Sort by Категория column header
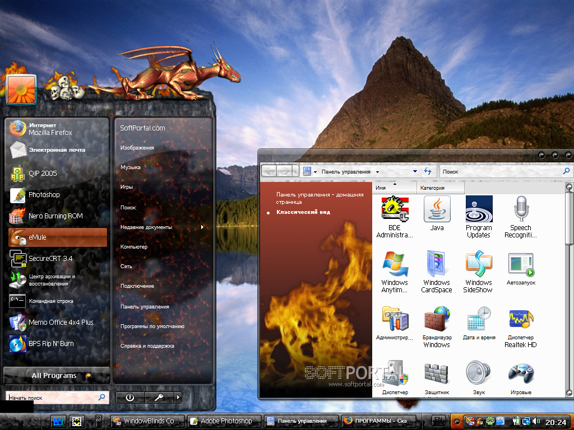 coord(441,188)
